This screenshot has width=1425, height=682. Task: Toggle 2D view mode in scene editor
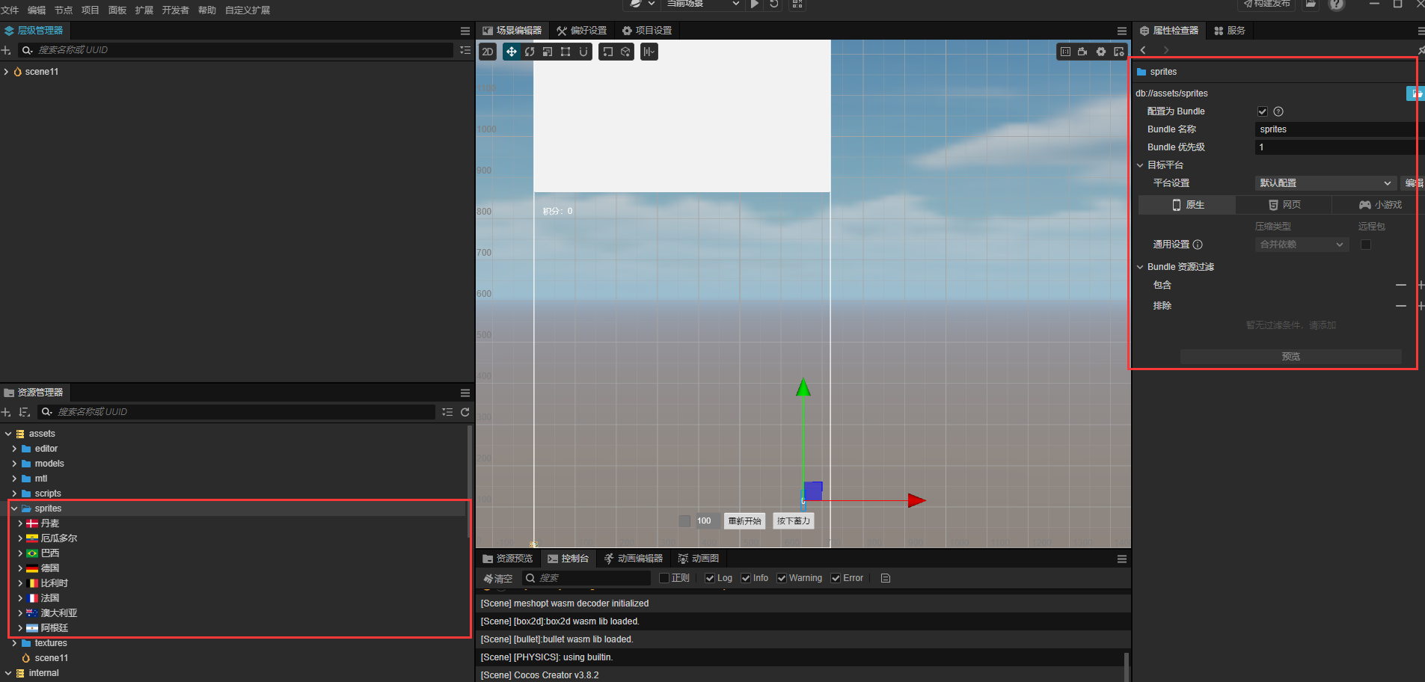pos(488,52)
